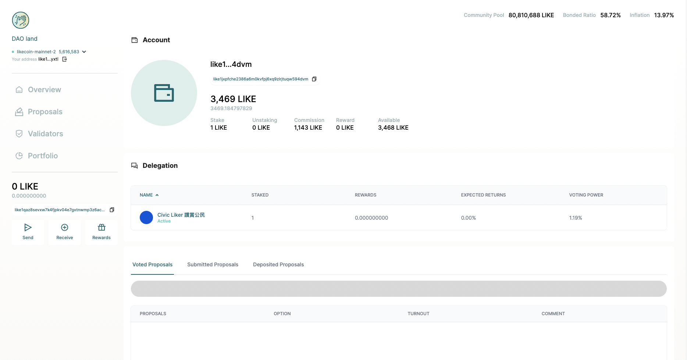Open the Civic Liker validator link

click(181, 215)
